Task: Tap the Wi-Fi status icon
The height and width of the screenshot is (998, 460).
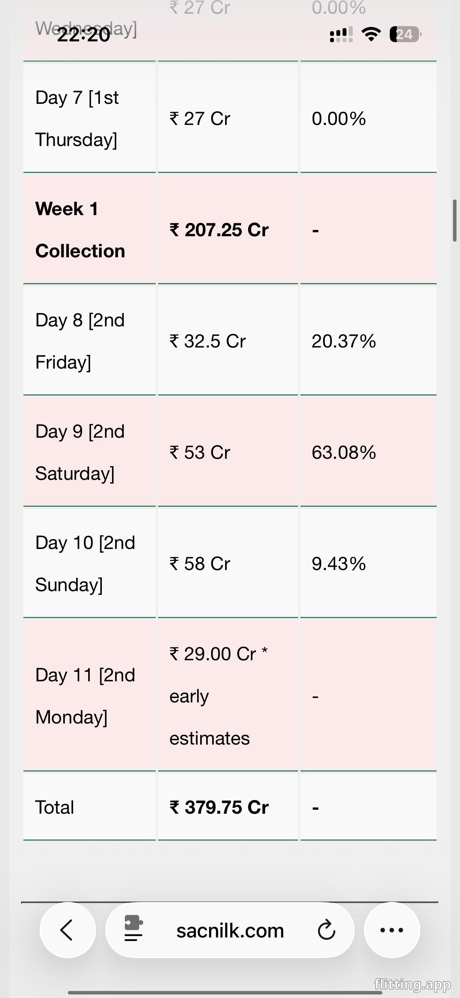Action: (371, 34)
